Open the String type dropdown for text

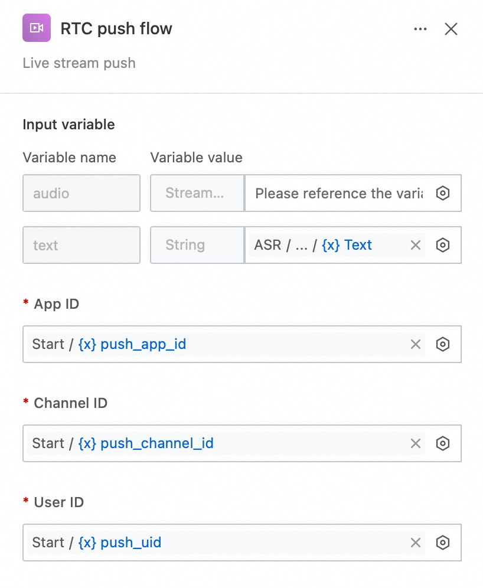tap(197, 245)
